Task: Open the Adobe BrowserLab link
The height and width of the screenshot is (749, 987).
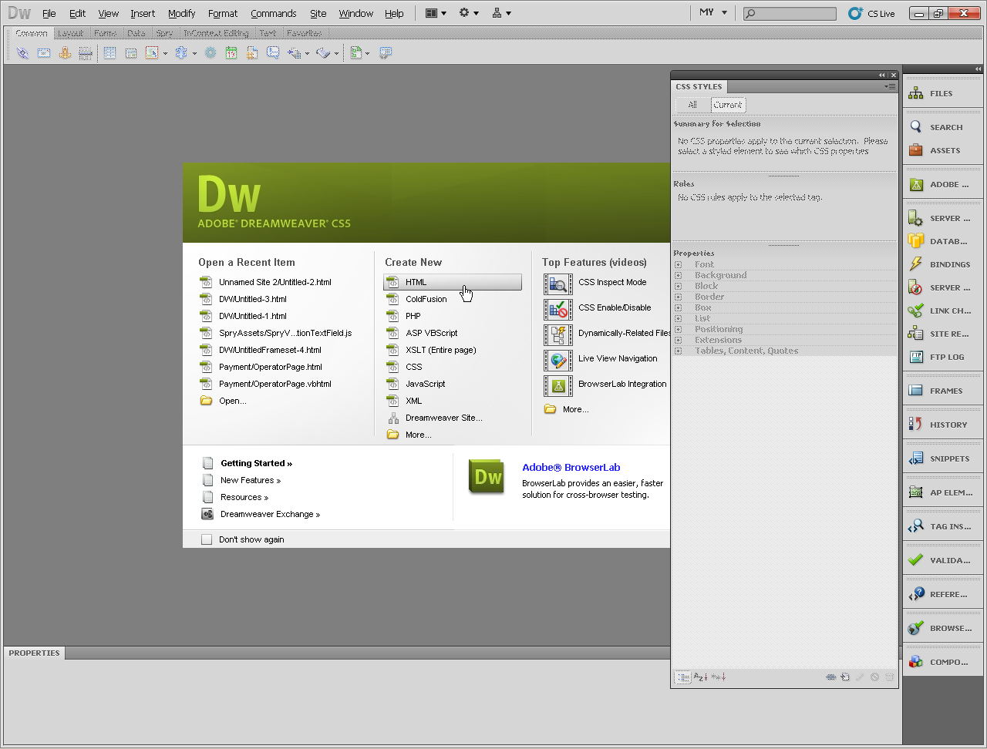Action: [x=571, y=467]
